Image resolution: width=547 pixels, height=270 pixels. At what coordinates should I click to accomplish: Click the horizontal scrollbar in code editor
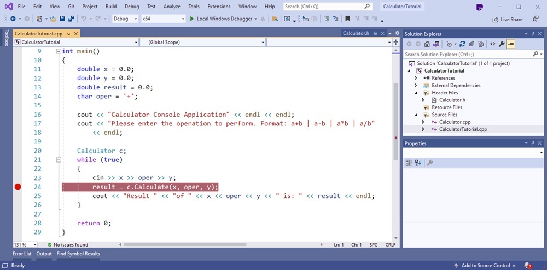[184, 244]
